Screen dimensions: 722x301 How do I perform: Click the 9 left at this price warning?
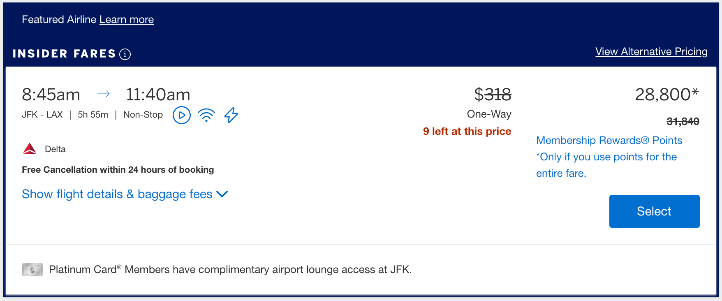point(467,131)
